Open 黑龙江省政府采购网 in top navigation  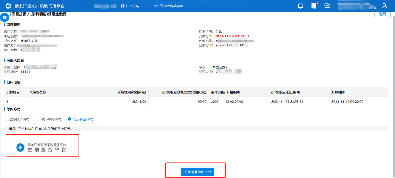coord(168,6)
